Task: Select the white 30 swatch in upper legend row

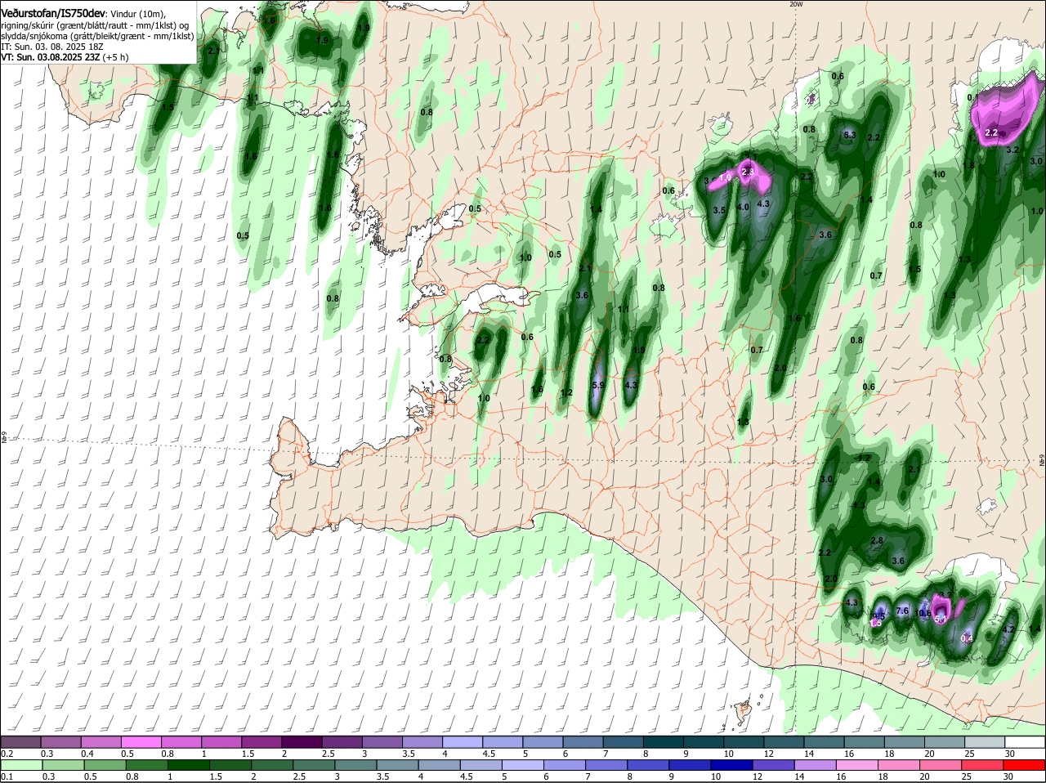Action: (1026, 742)
